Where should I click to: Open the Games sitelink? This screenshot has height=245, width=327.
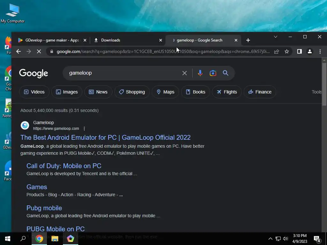point(37,187)
